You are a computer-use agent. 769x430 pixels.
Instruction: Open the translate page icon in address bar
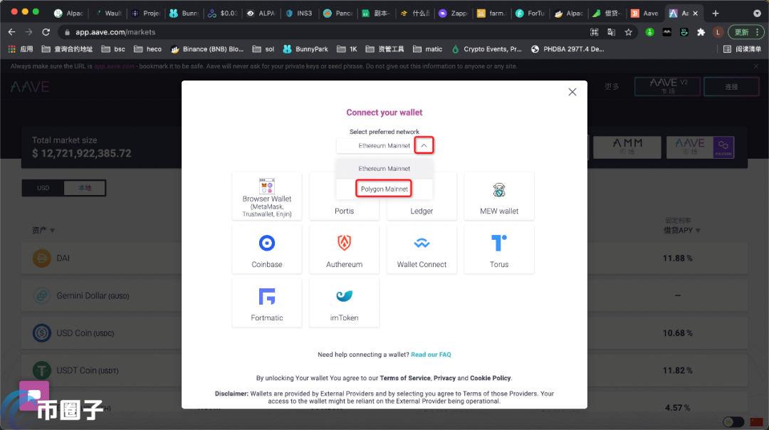click(x=611, y=32)
